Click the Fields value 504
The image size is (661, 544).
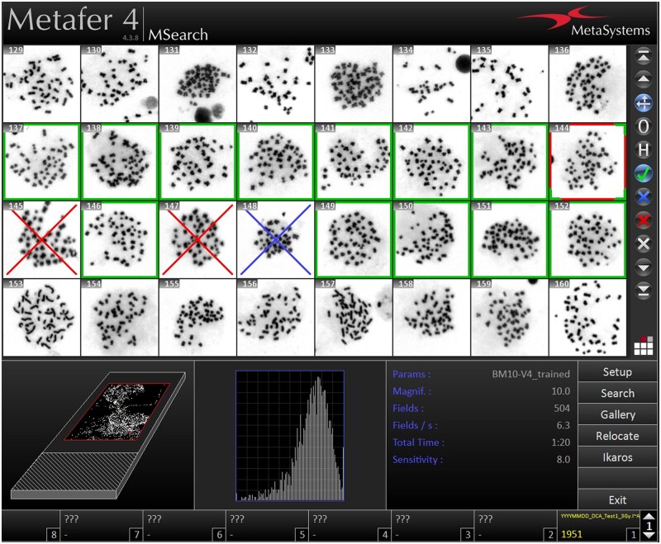tap(562, 408)
